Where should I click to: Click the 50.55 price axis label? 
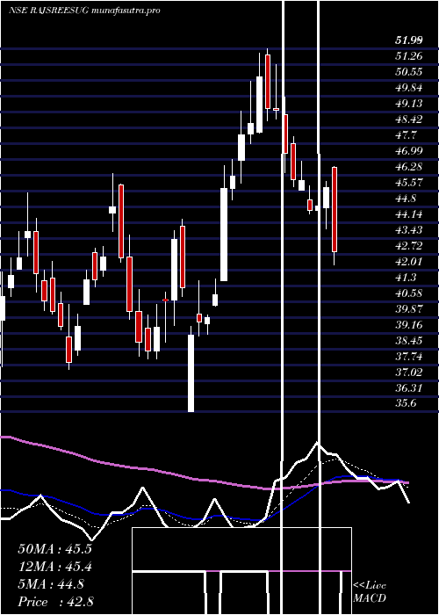click(409, 72)
